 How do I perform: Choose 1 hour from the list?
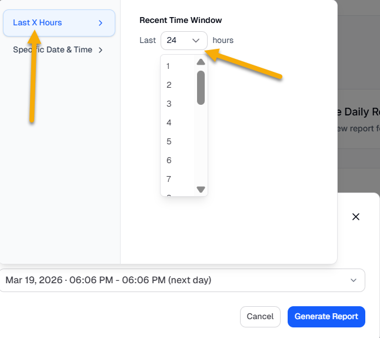[x=169, y=66]
